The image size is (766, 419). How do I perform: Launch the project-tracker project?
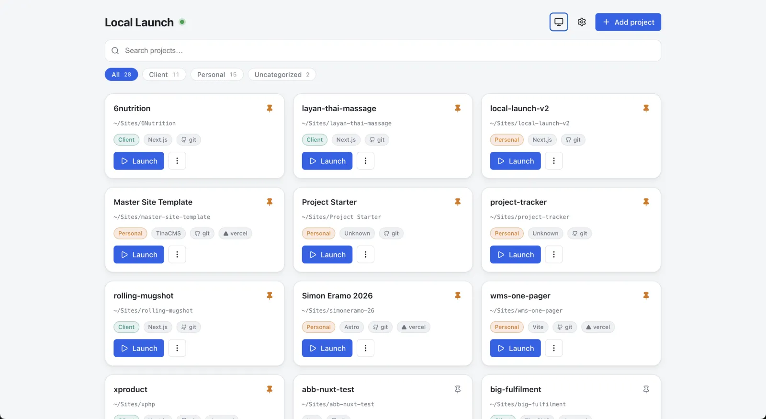[515, 255]
